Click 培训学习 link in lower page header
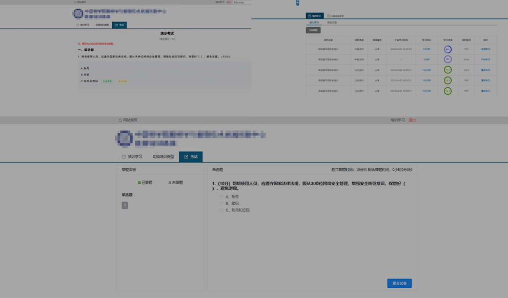The width and height of the screenshot is (508, 298). pos(397,120)
